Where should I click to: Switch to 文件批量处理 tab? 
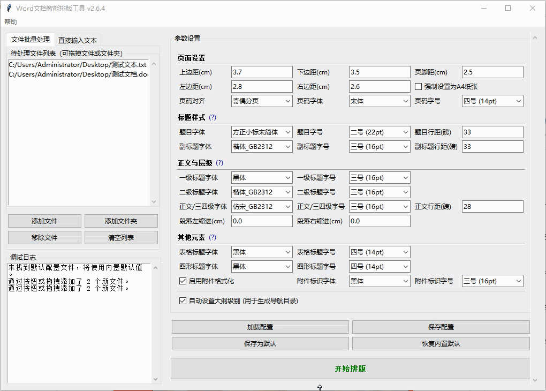(x=31, y=40)
